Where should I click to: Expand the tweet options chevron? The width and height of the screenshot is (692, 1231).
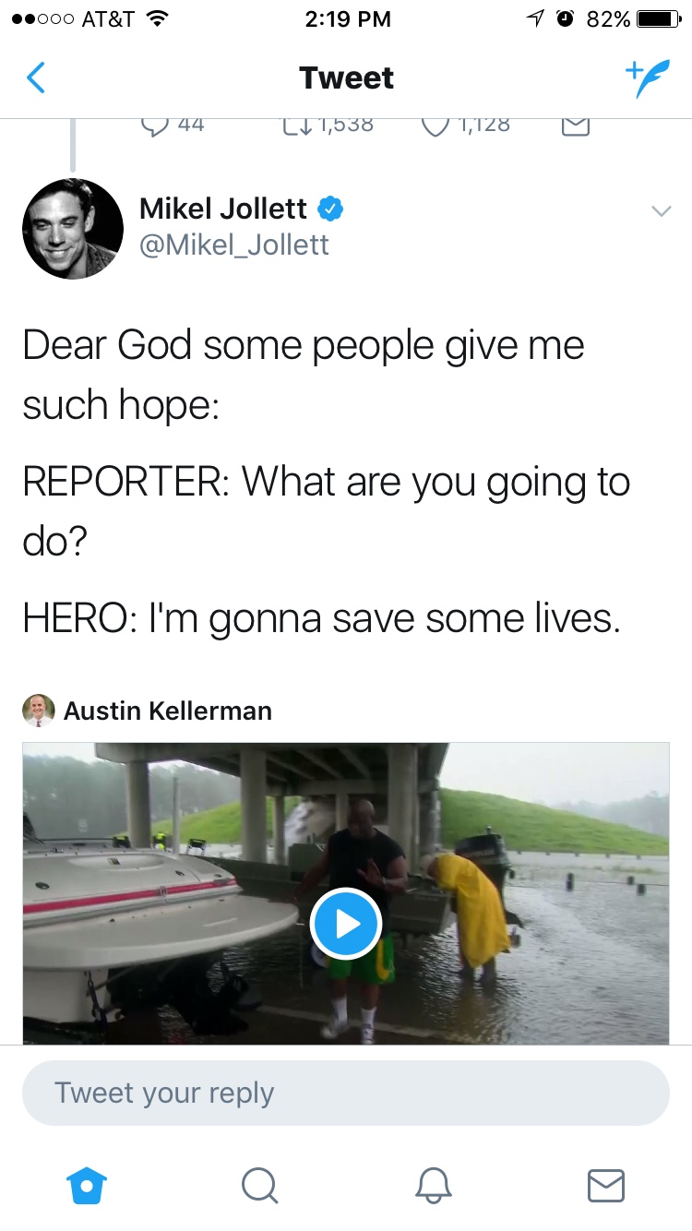(x=661, y=211)
